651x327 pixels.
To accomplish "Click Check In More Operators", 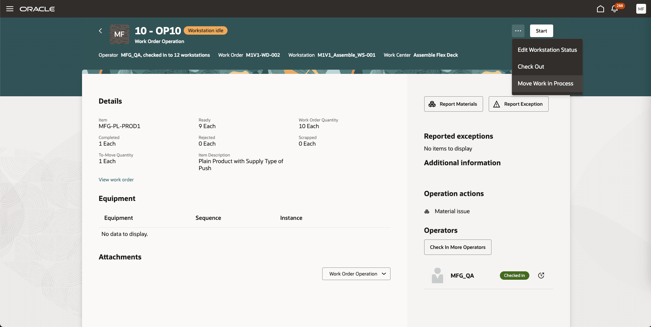I will (x=457, y=247).
